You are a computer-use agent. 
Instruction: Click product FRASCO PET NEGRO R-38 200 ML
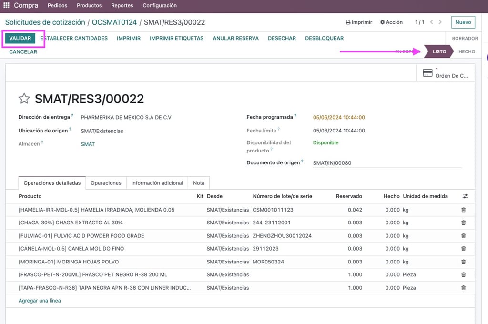pos(93,274)
